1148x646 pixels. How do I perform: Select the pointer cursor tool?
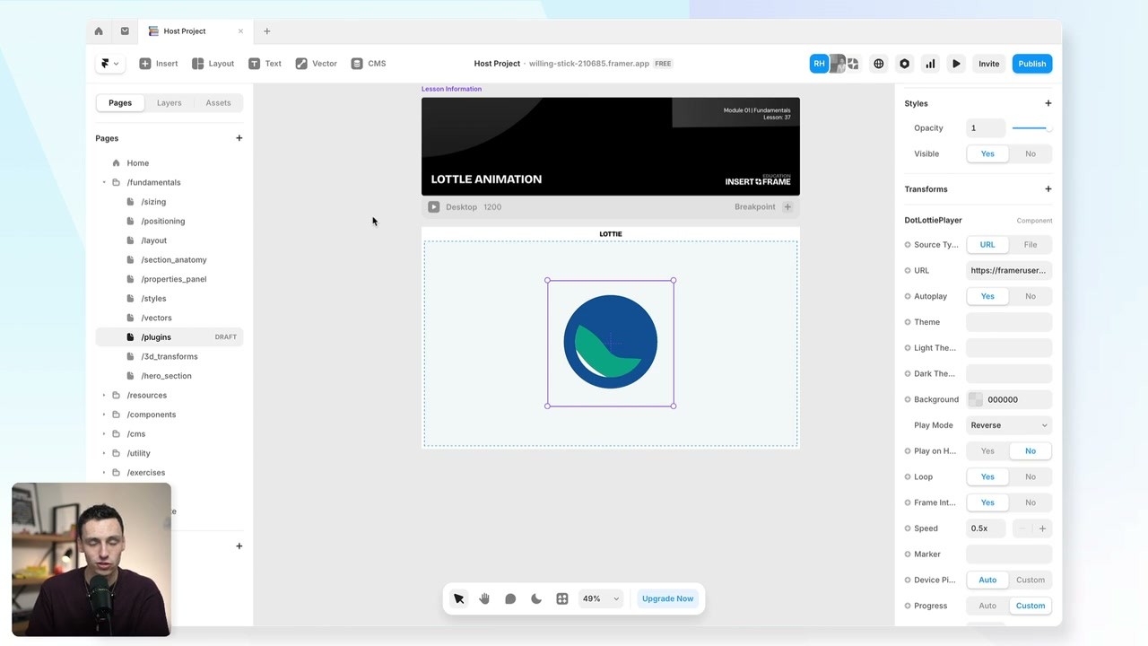[458, 599]
